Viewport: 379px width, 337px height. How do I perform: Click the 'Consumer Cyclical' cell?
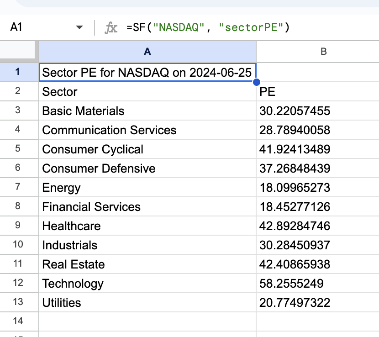pos(147,149)
